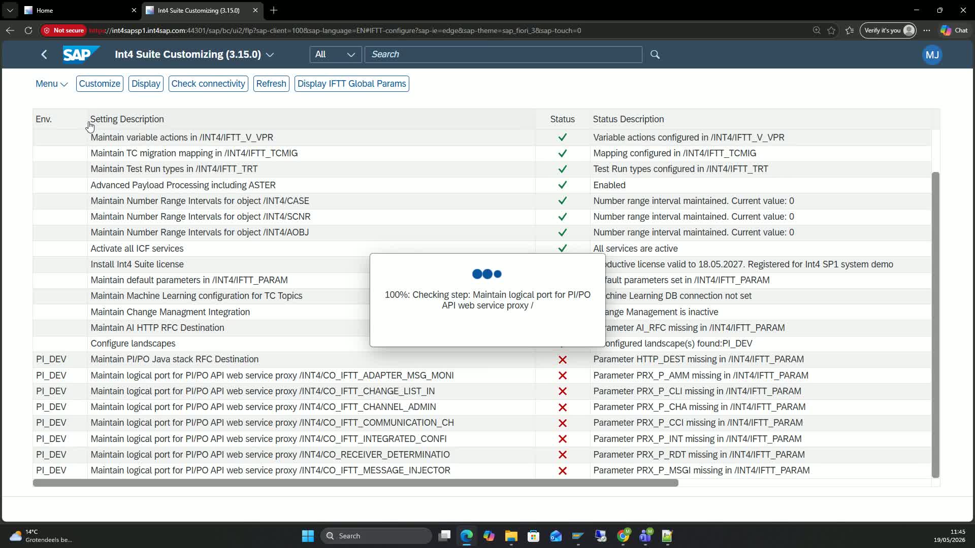Open Windows Start menu

(x=308, y=536)
